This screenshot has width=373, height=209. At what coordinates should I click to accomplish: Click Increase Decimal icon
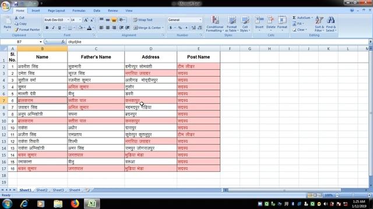(193, 28)
